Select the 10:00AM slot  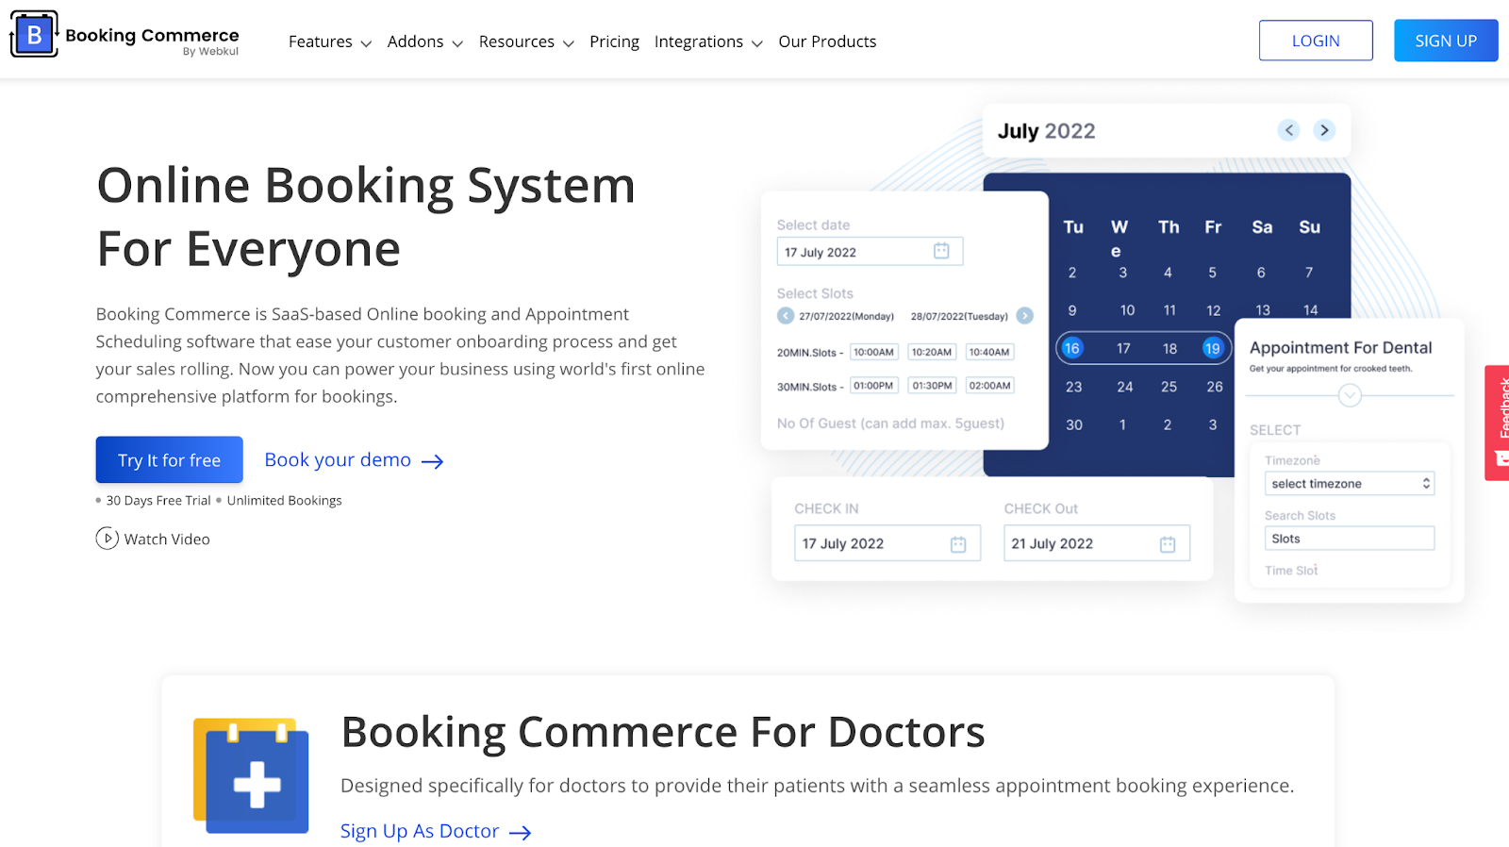[874, 352]
